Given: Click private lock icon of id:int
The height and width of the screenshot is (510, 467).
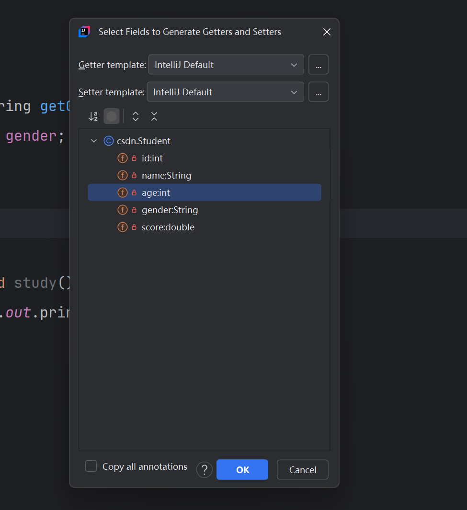Looking at the screenshot, I should [134, 158].
